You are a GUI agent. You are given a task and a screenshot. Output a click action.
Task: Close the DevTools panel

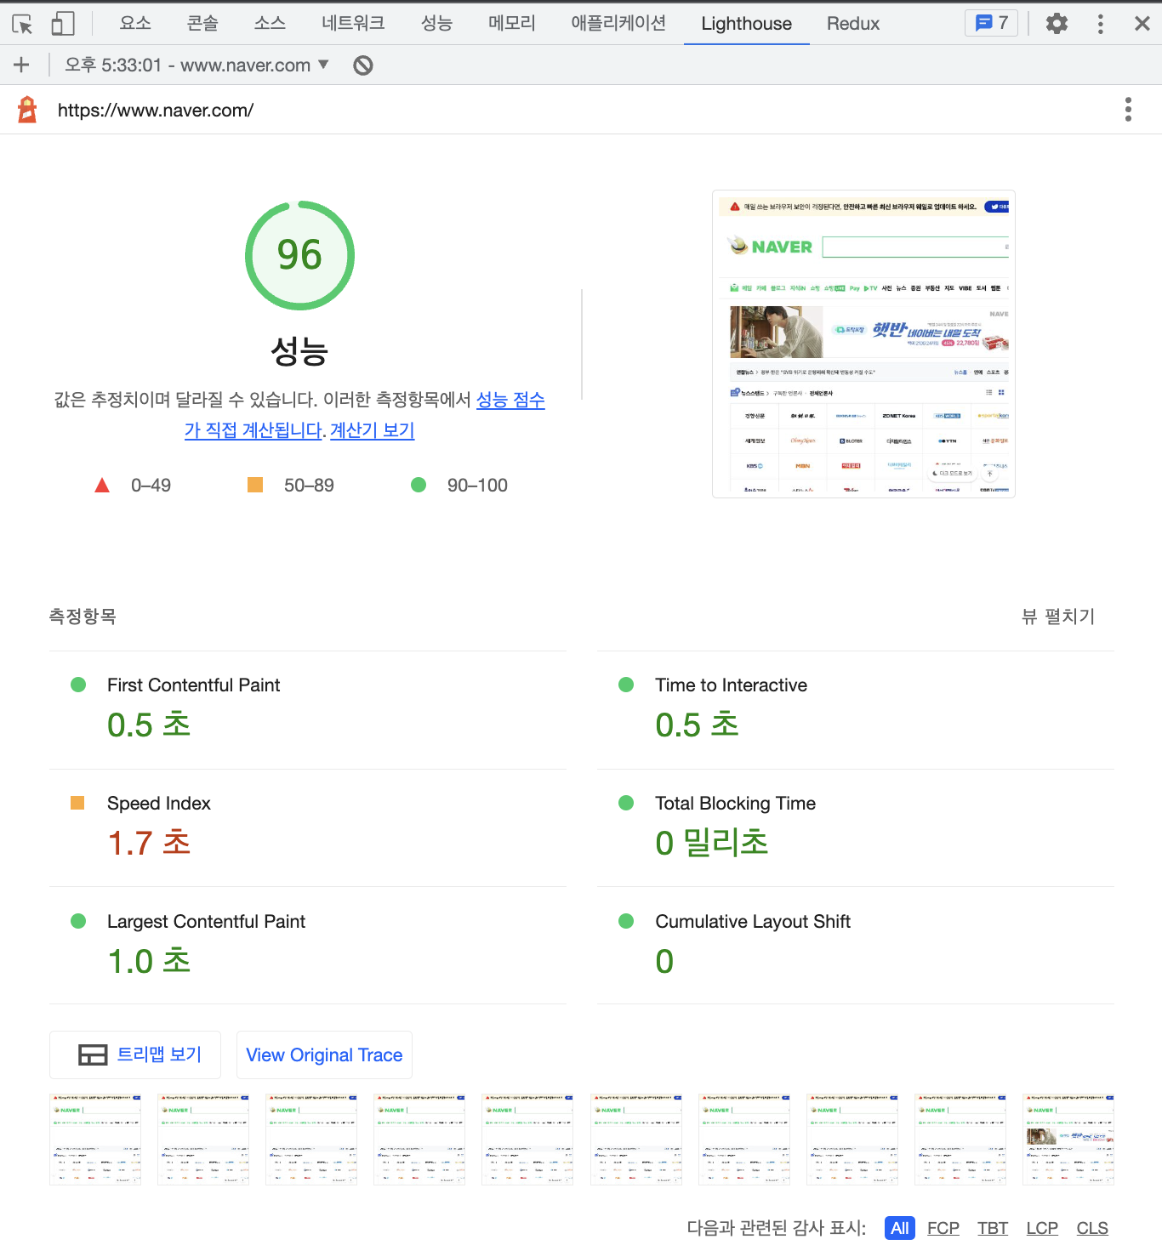click(1142, 24)
